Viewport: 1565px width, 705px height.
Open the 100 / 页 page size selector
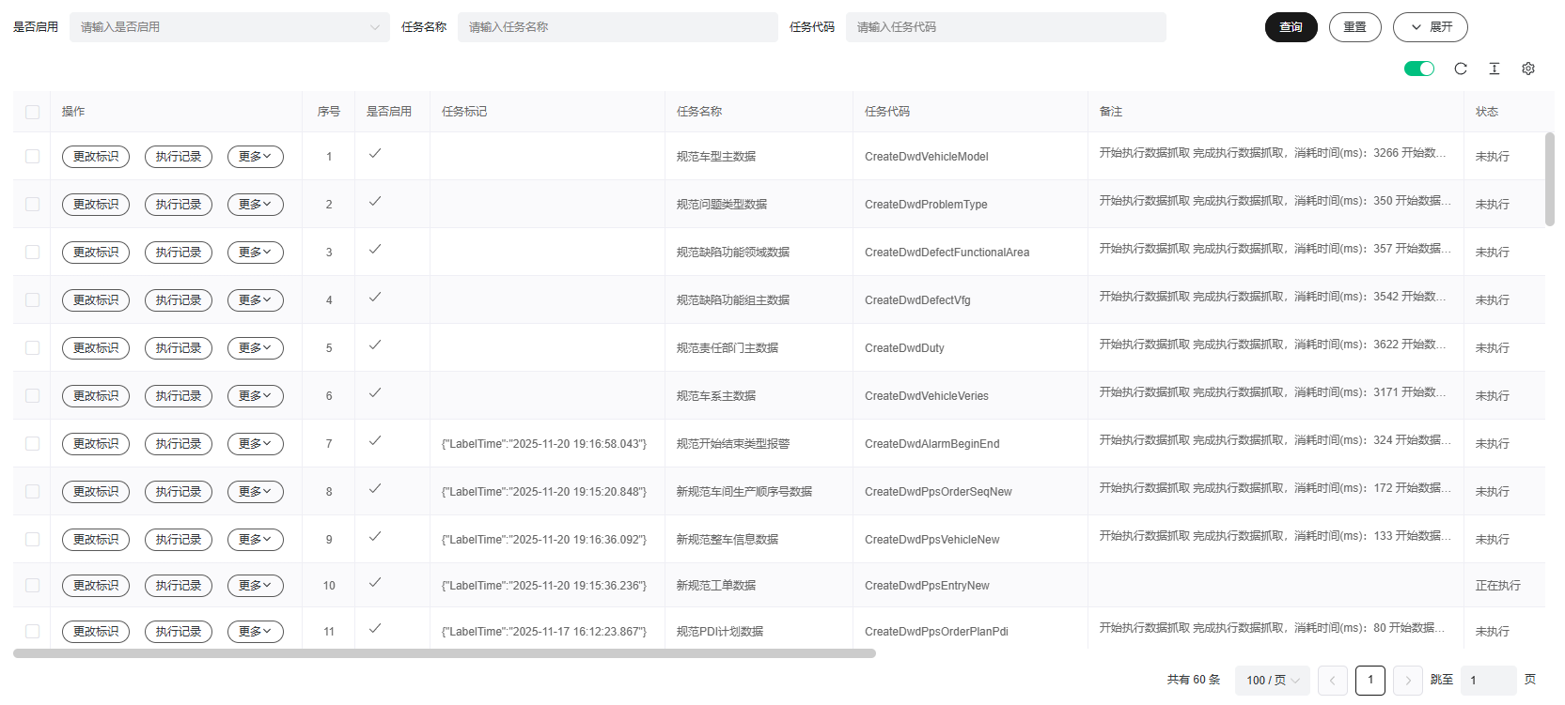click(1272, 681)
